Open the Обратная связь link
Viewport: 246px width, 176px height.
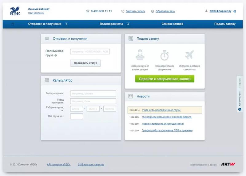[x=165, y=11]
